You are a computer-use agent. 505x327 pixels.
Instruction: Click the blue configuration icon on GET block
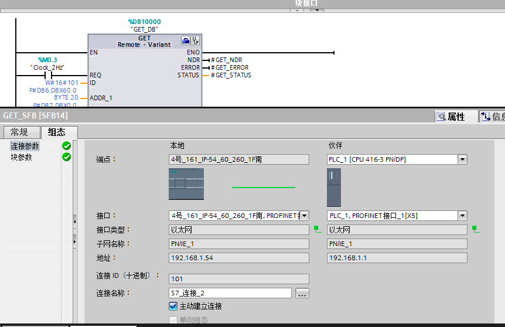point(186,40)
